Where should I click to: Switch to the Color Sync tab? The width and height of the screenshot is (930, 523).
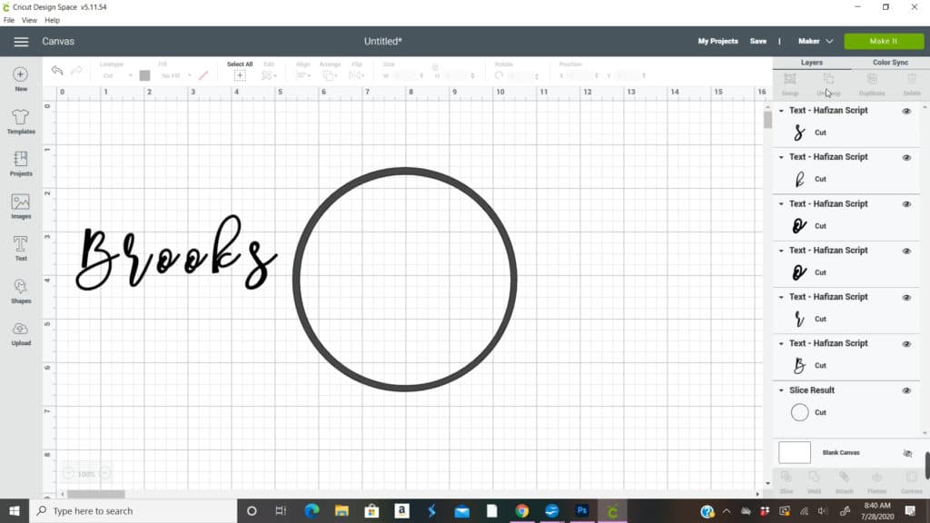[890, 63]
